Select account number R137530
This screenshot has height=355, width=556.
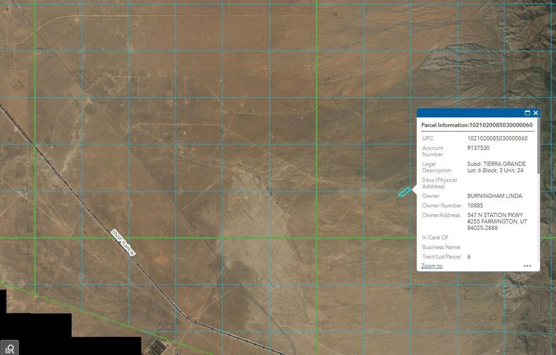point(478,148)
